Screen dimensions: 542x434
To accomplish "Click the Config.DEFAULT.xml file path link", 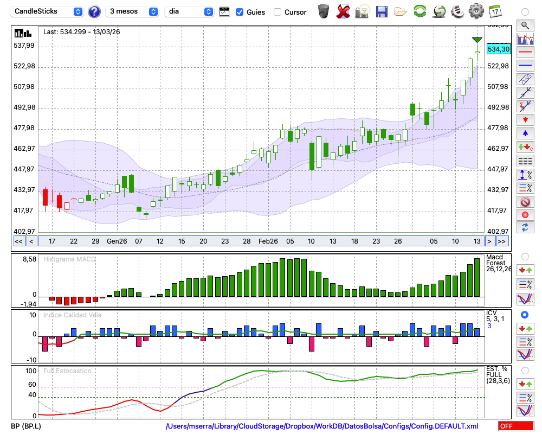I will (322, 426).
